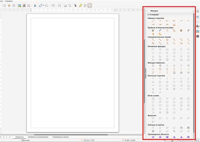Open the Navigator compass sidebar icon
This screenshot has width=200, height=142.
pyautogui.click(x=198, y=36)
